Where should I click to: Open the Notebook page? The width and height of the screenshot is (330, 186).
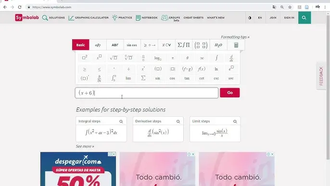click(147, 18)
